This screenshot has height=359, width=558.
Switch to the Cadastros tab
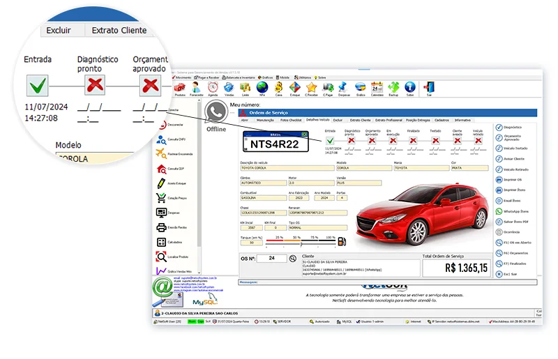(442, 121)
